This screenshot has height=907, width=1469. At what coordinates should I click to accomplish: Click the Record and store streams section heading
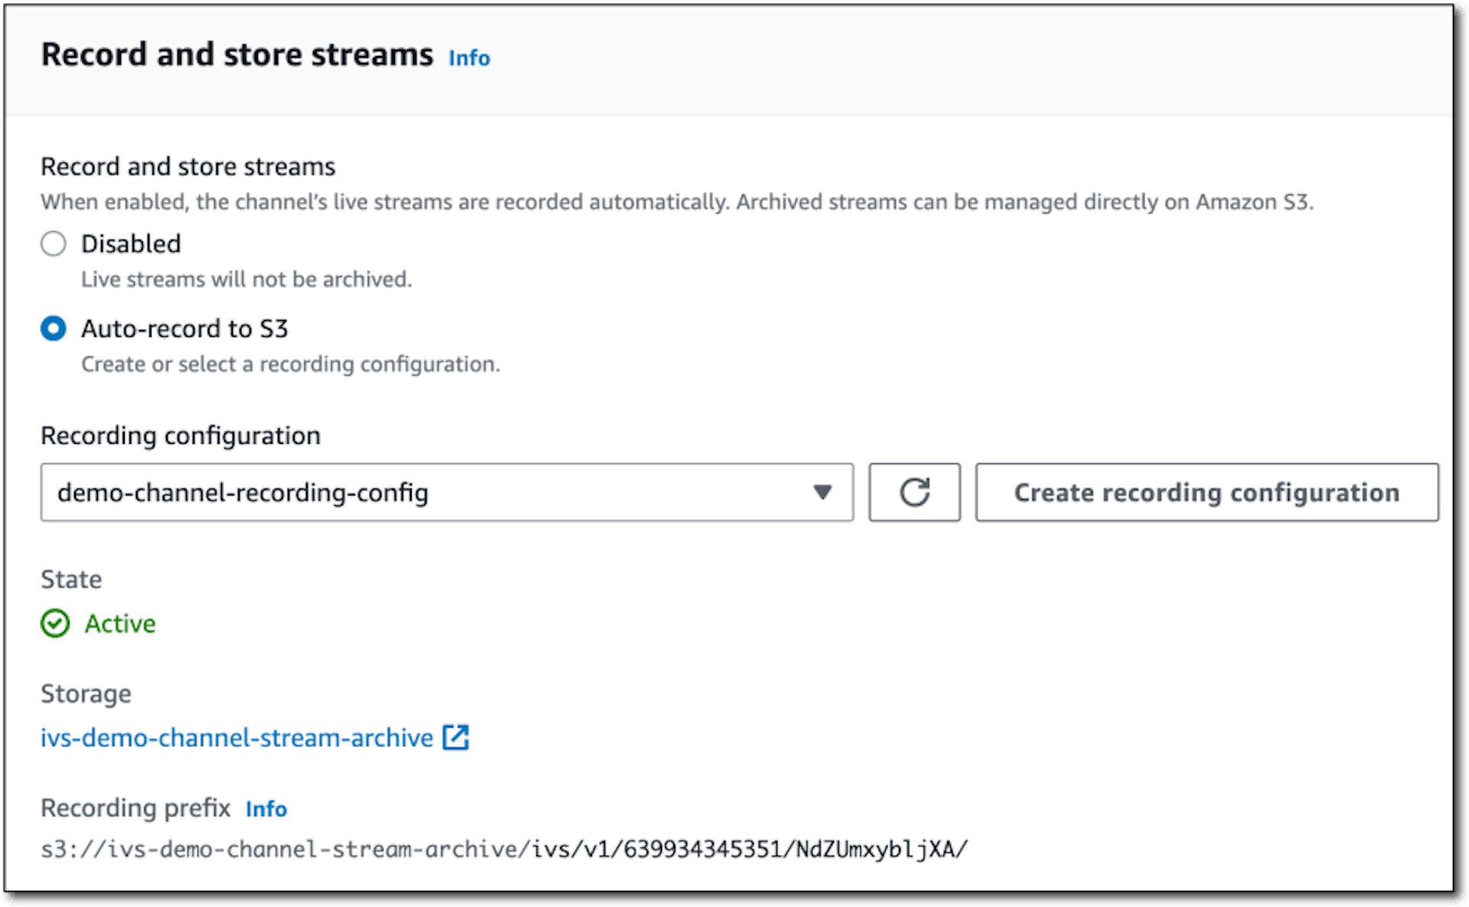point(237,55)
